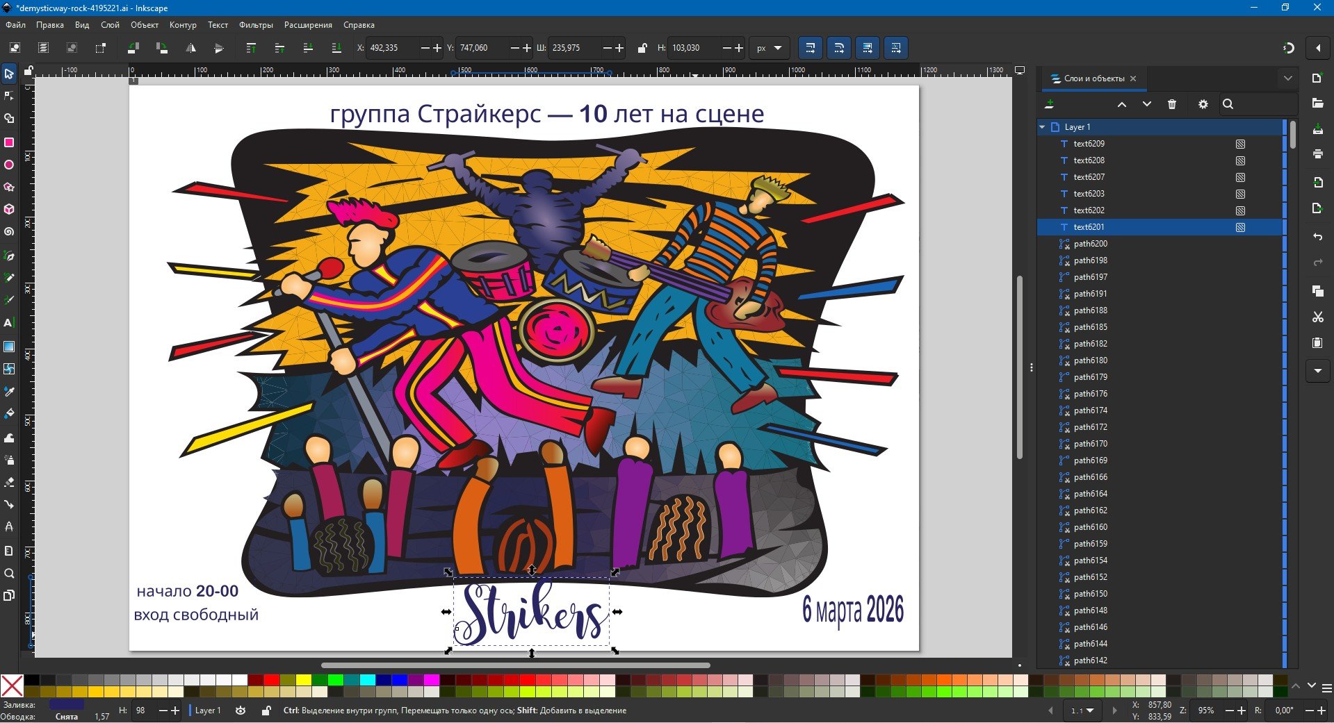Open the Фильтры menu
This screenshot has width=1334, height=723.
(255, 25)
